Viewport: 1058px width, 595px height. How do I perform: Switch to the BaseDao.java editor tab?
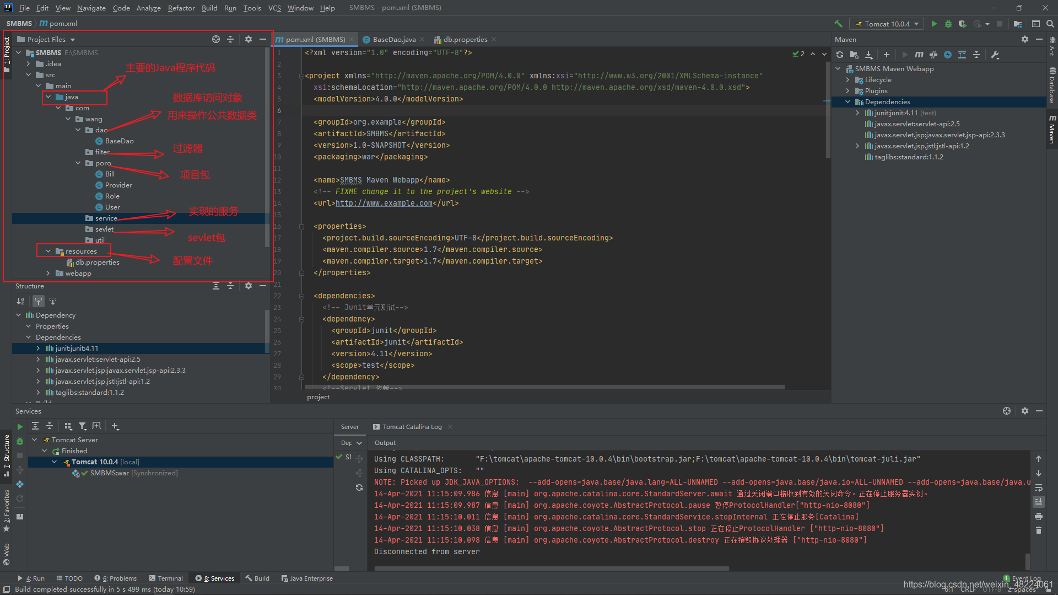tap(393, 39)
